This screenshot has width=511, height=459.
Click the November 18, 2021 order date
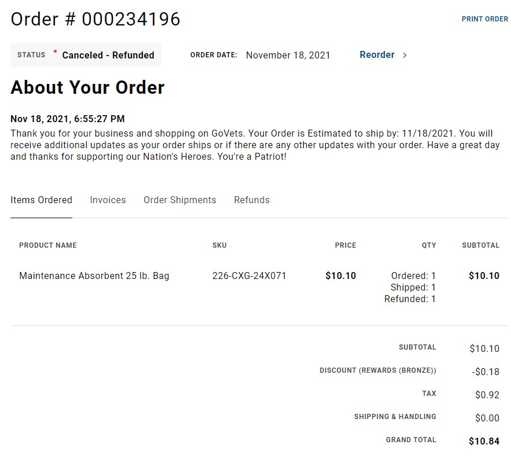(288, 55)
